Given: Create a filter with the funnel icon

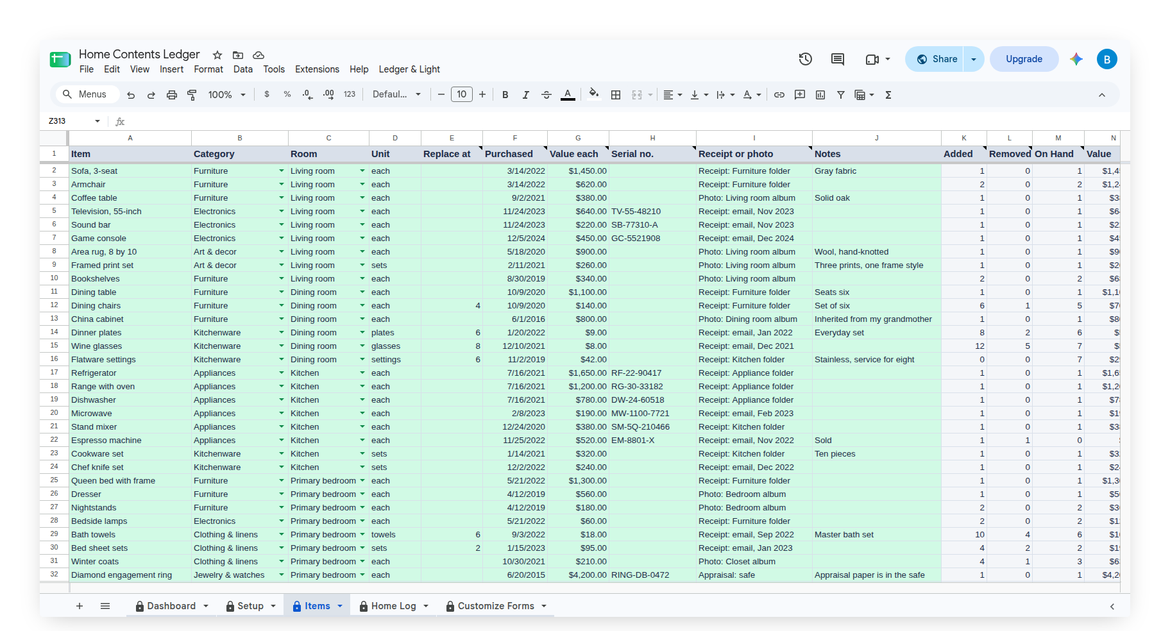Looking at the screenshot, I should pos(841,95).
